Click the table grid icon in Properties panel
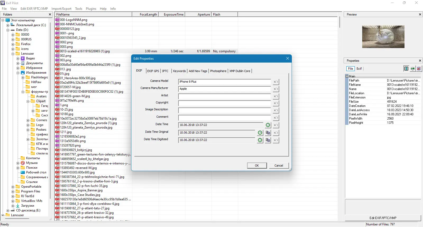Screen dimensions: 423x227 [406, 69]
